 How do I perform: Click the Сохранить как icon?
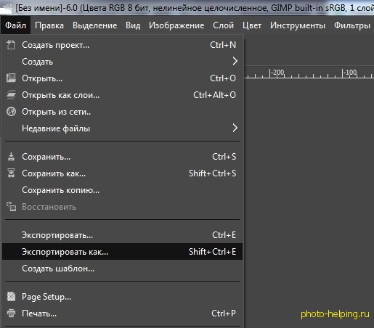(11, 173)
